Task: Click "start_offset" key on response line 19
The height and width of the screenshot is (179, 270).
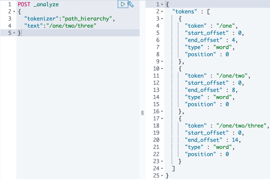Action: tap(207, 133)
